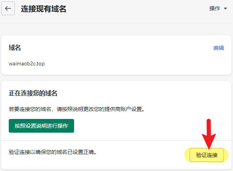Click the 编辑 link to edit domain
Viewport: 233px width, 171px height.
click(219, 48)
